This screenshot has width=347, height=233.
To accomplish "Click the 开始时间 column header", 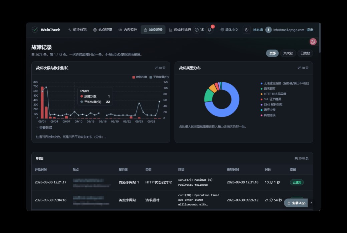I will pos(41,170).
